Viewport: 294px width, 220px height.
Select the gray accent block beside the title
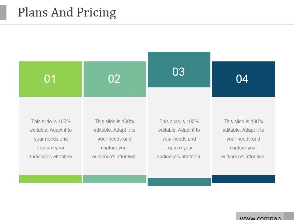(3, 13)
